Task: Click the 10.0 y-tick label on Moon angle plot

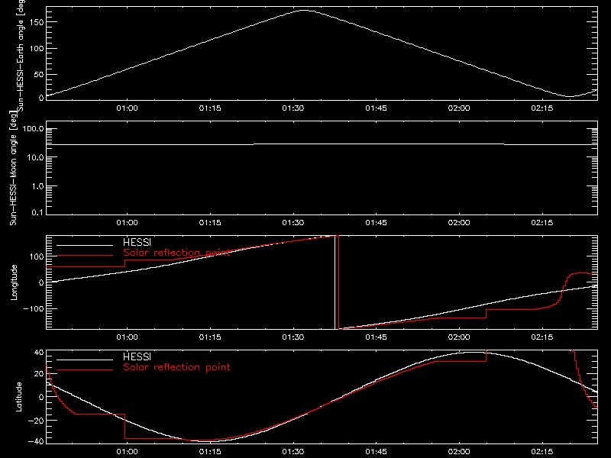Action: point(35,158)
